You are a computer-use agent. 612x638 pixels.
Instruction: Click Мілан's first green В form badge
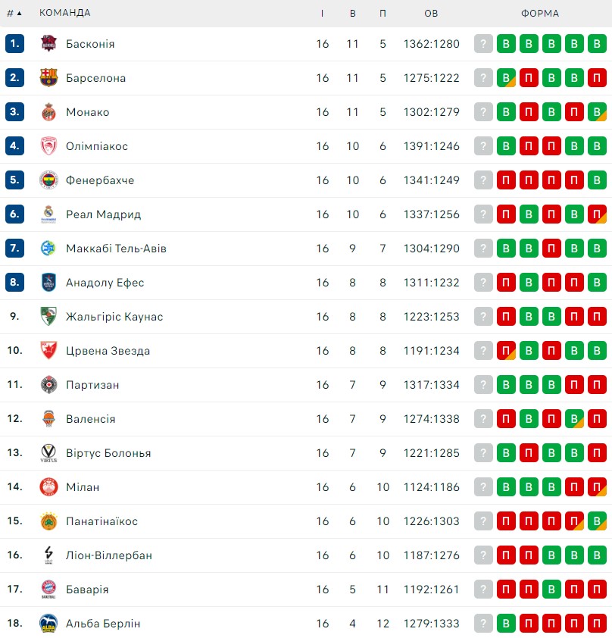click(506, 487)
